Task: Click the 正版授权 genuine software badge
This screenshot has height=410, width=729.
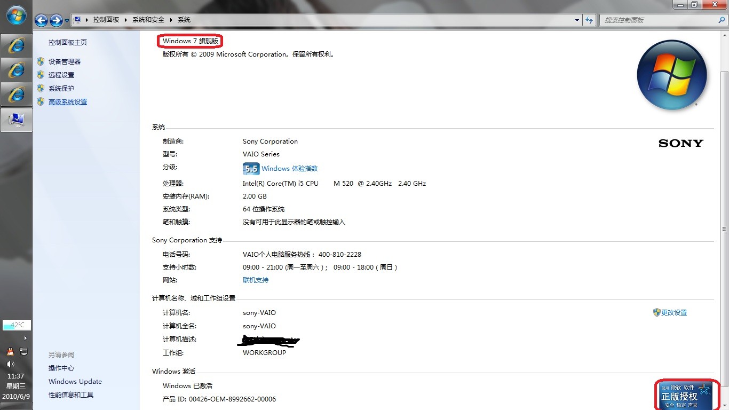Action: [686, 396]
